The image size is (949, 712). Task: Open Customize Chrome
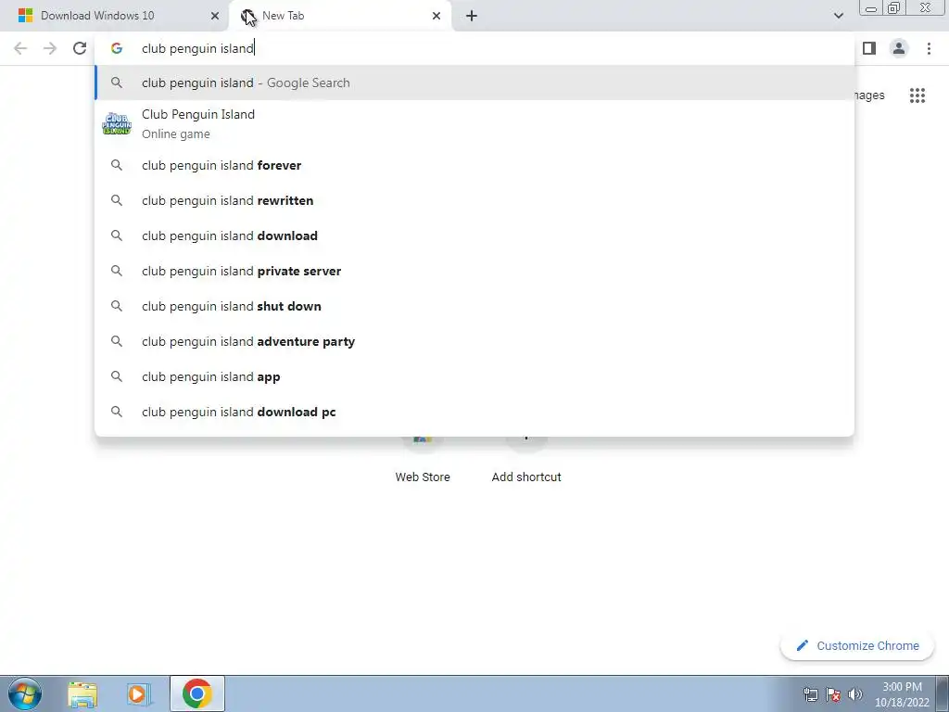[857, 645]
